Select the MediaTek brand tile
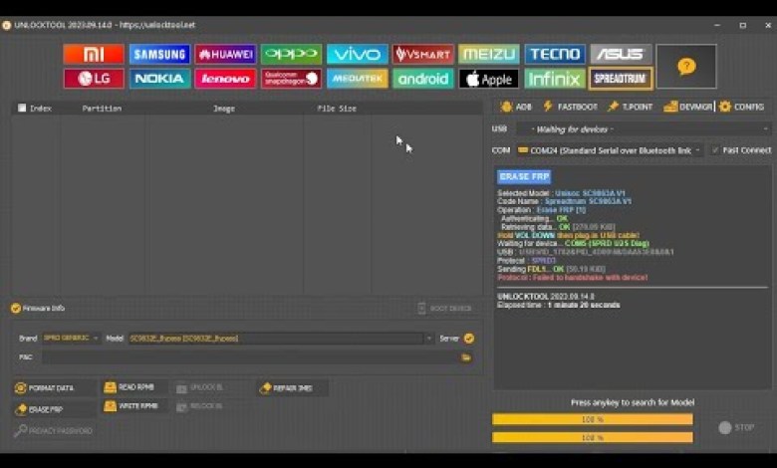777x468 pixels. [358, 79]
